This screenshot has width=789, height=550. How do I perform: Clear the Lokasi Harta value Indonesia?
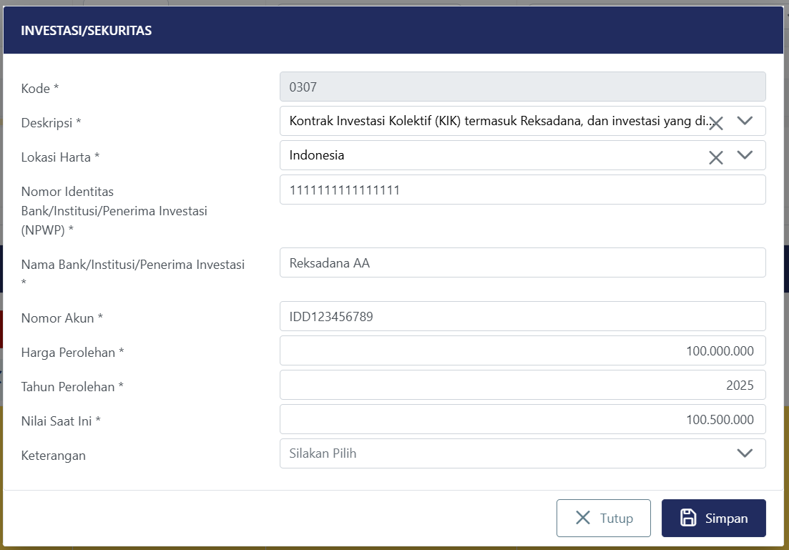715,157
